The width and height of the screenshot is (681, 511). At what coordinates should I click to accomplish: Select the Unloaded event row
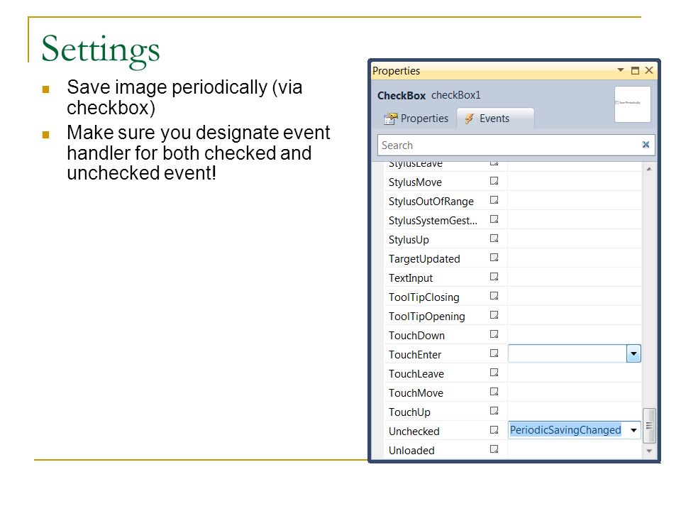tap(512, 450)
